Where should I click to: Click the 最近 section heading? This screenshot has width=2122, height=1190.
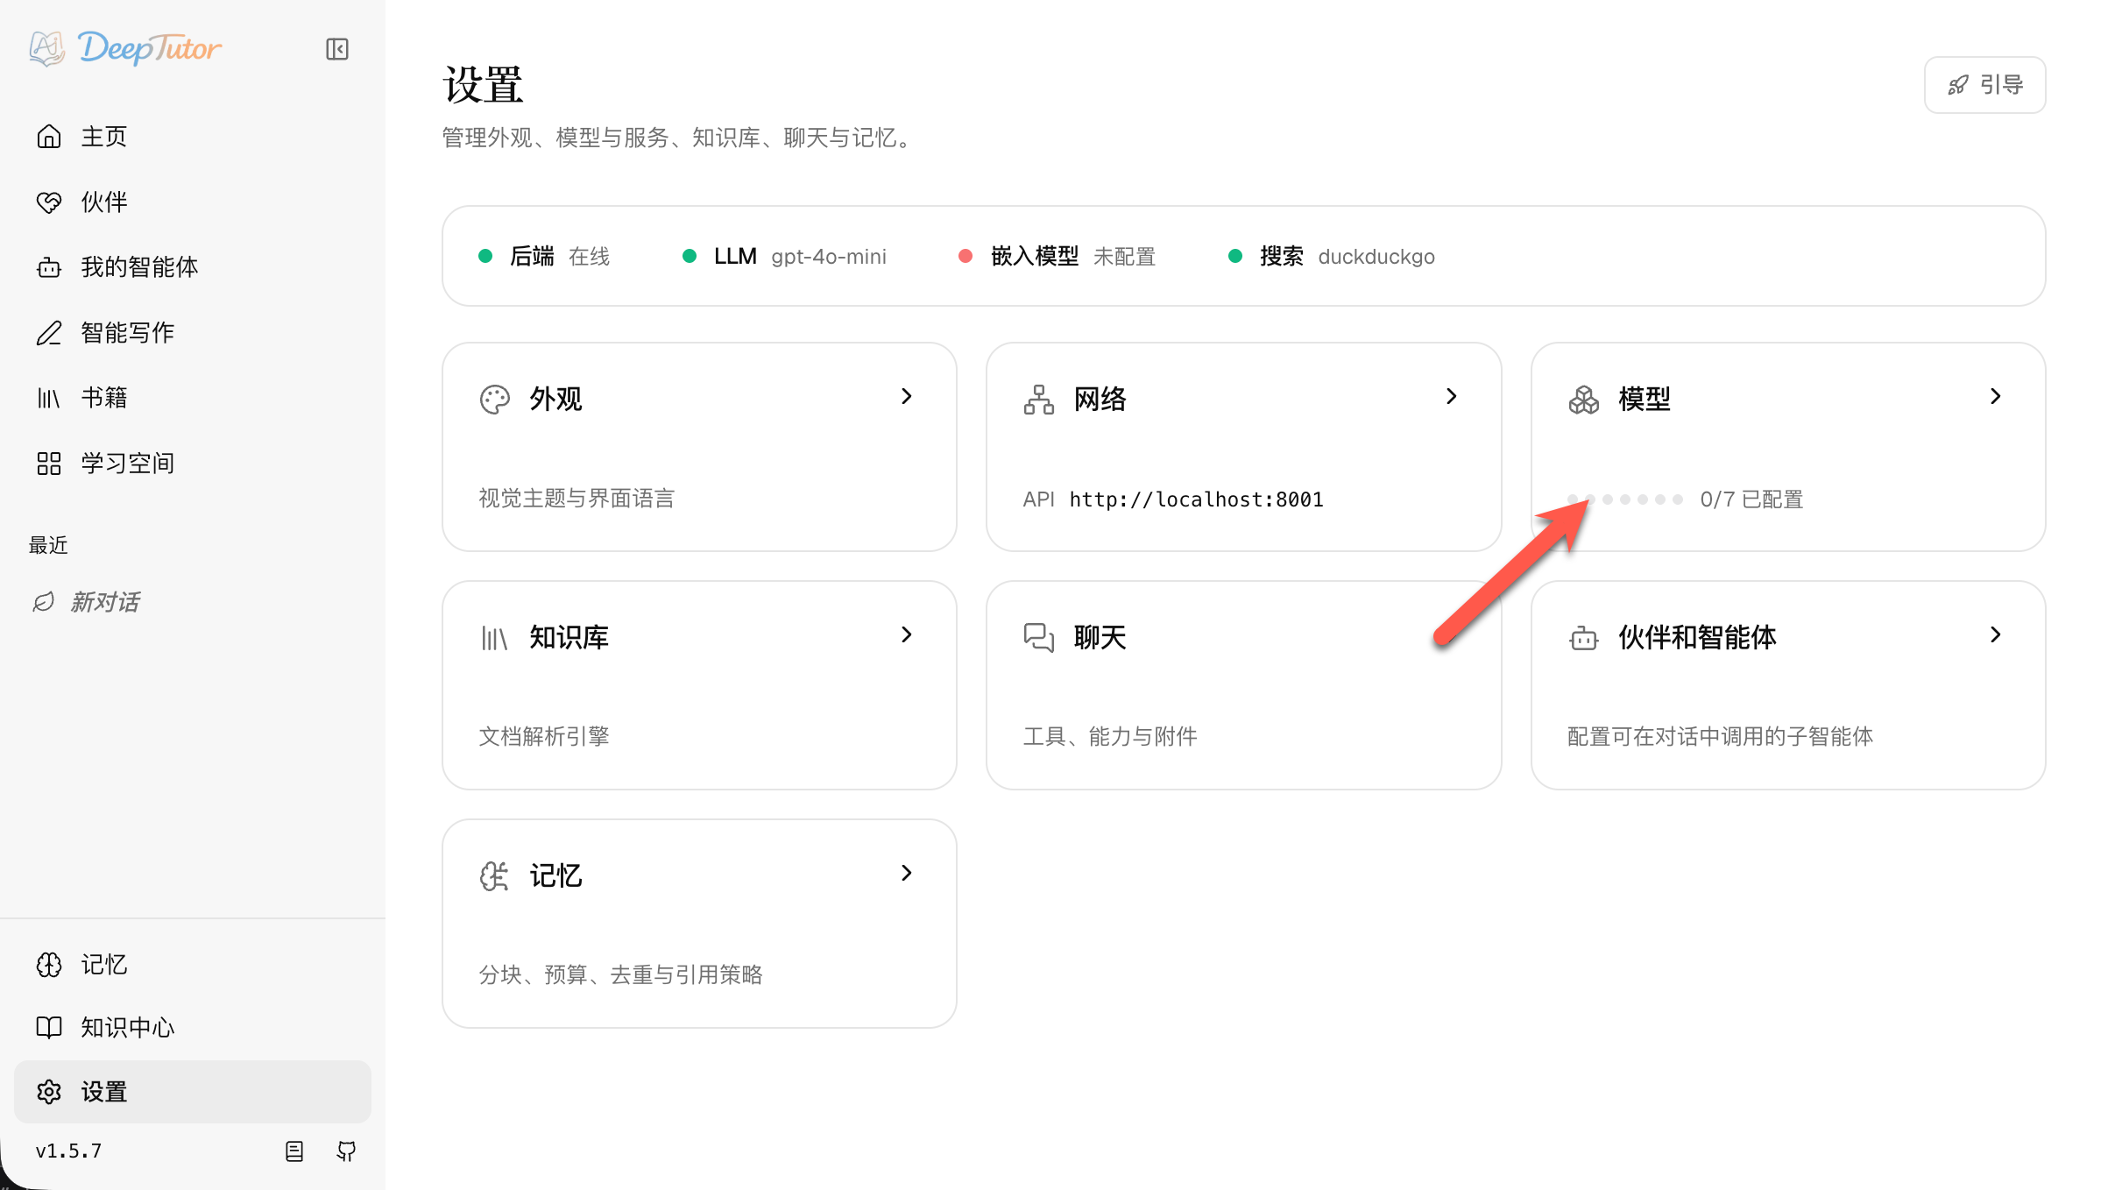pyautogui.click(x=48, y=546)
